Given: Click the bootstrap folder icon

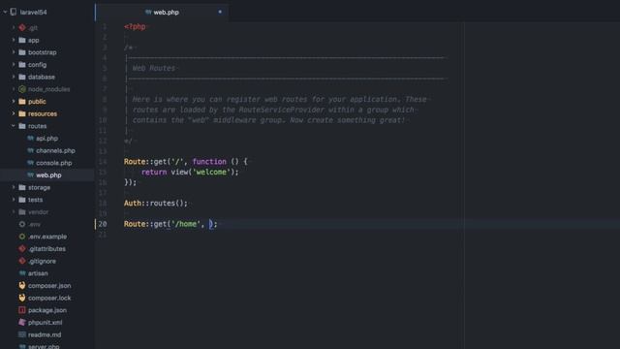Looking at the screenshot, I should click(22, 52).
